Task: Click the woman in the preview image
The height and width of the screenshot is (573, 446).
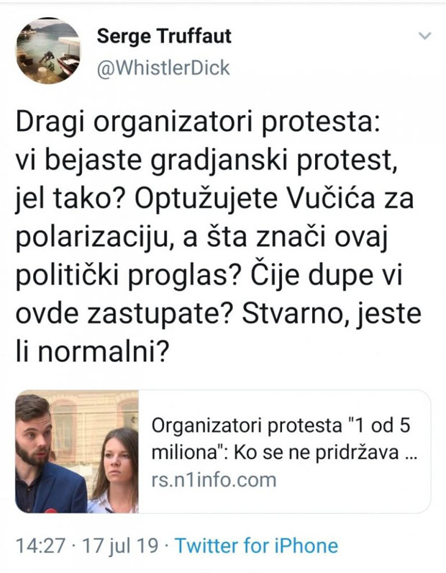Action: click(x=115, y=468)
